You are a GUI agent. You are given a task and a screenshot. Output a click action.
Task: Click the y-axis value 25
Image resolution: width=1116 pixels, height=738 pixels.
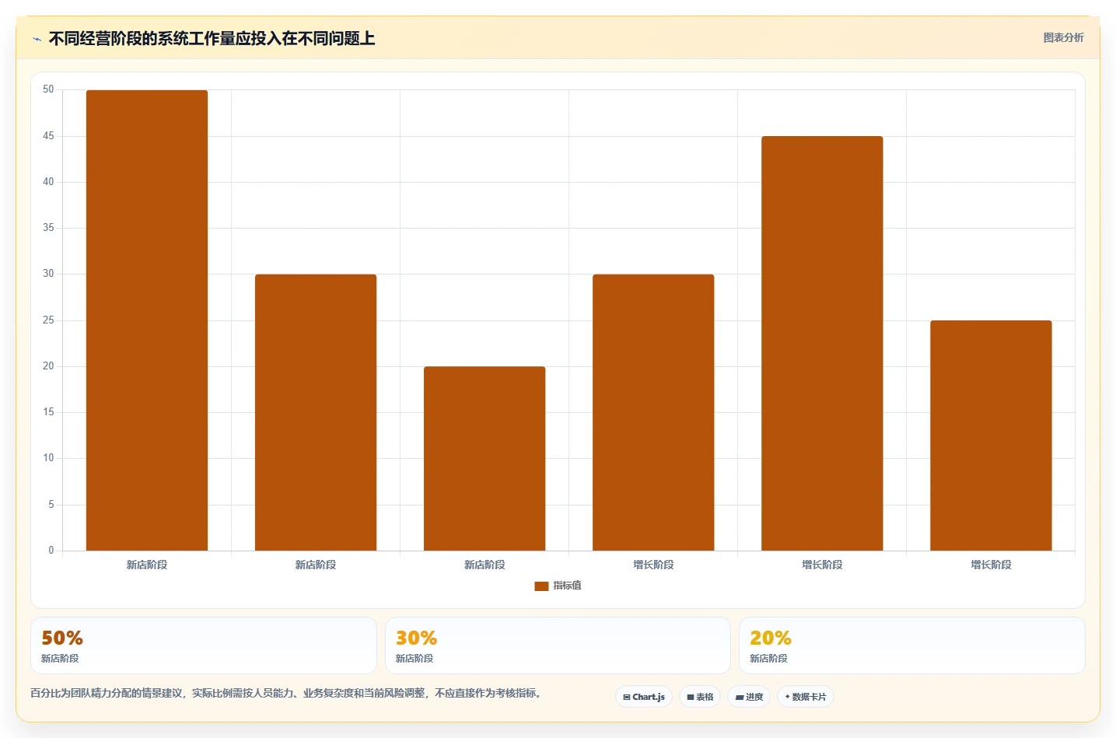pos(48,320)
